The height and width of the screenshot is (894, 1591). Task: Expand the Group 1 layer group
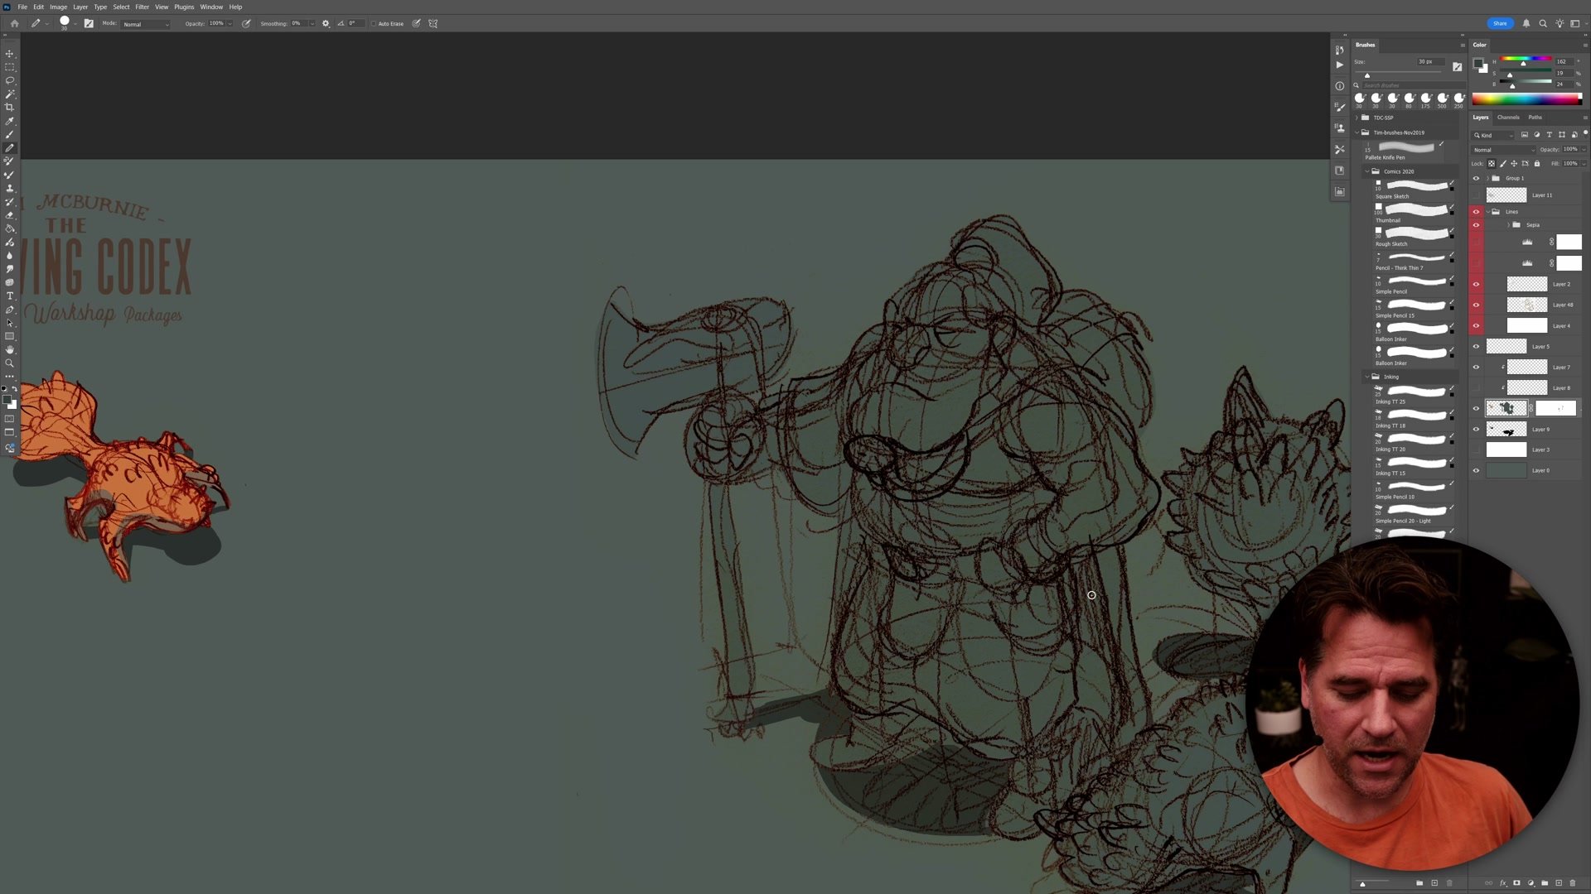[x=1488, y=179]
